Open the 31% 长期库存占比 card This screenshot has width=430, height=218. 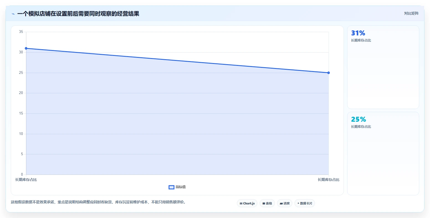pos(383,67)
